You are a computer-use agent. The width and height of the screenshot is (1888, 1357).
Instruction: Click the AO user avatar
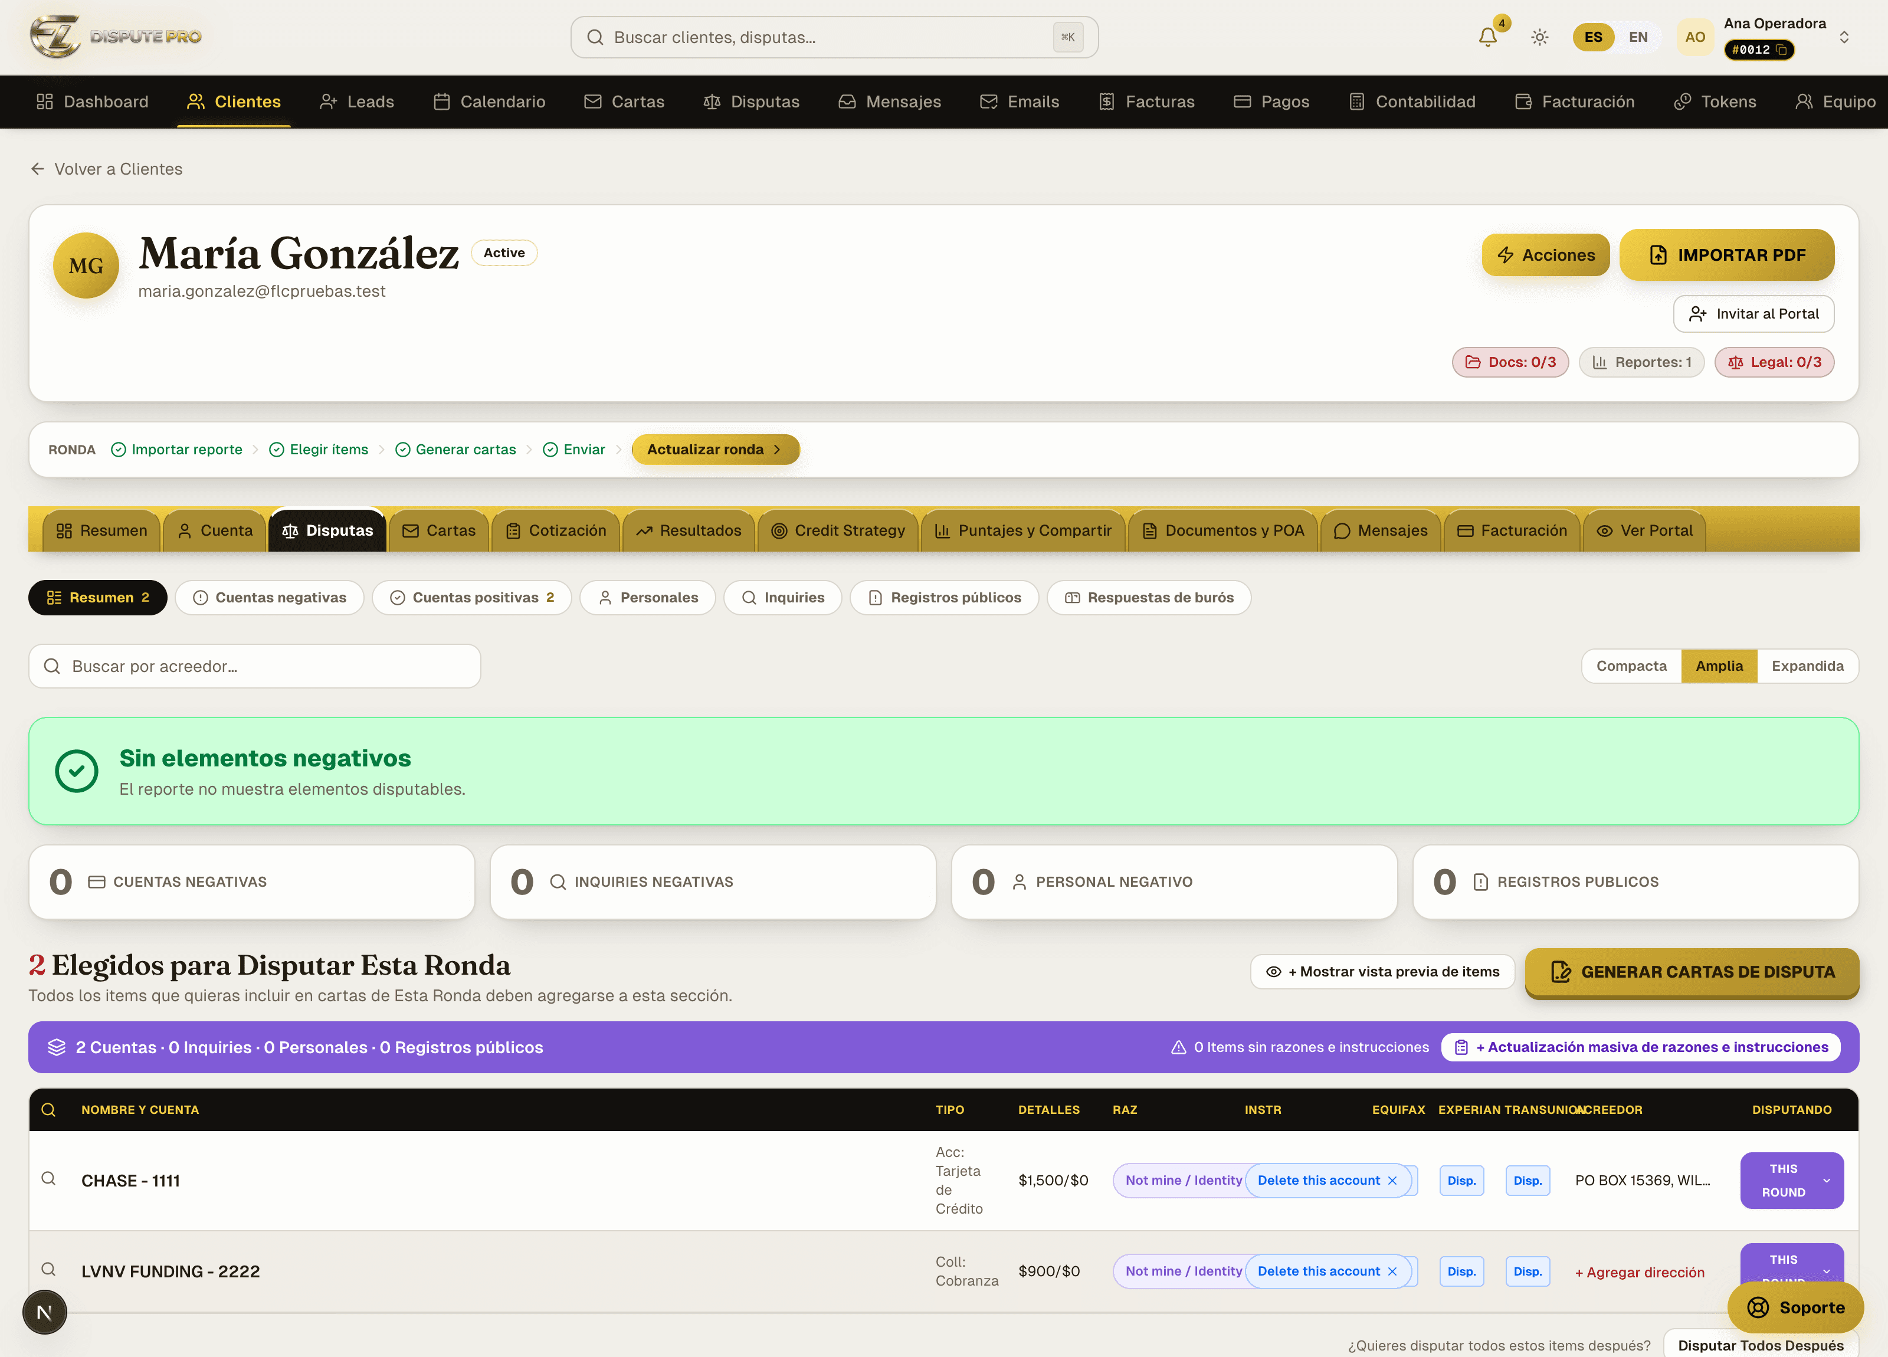coord(1695,37)
